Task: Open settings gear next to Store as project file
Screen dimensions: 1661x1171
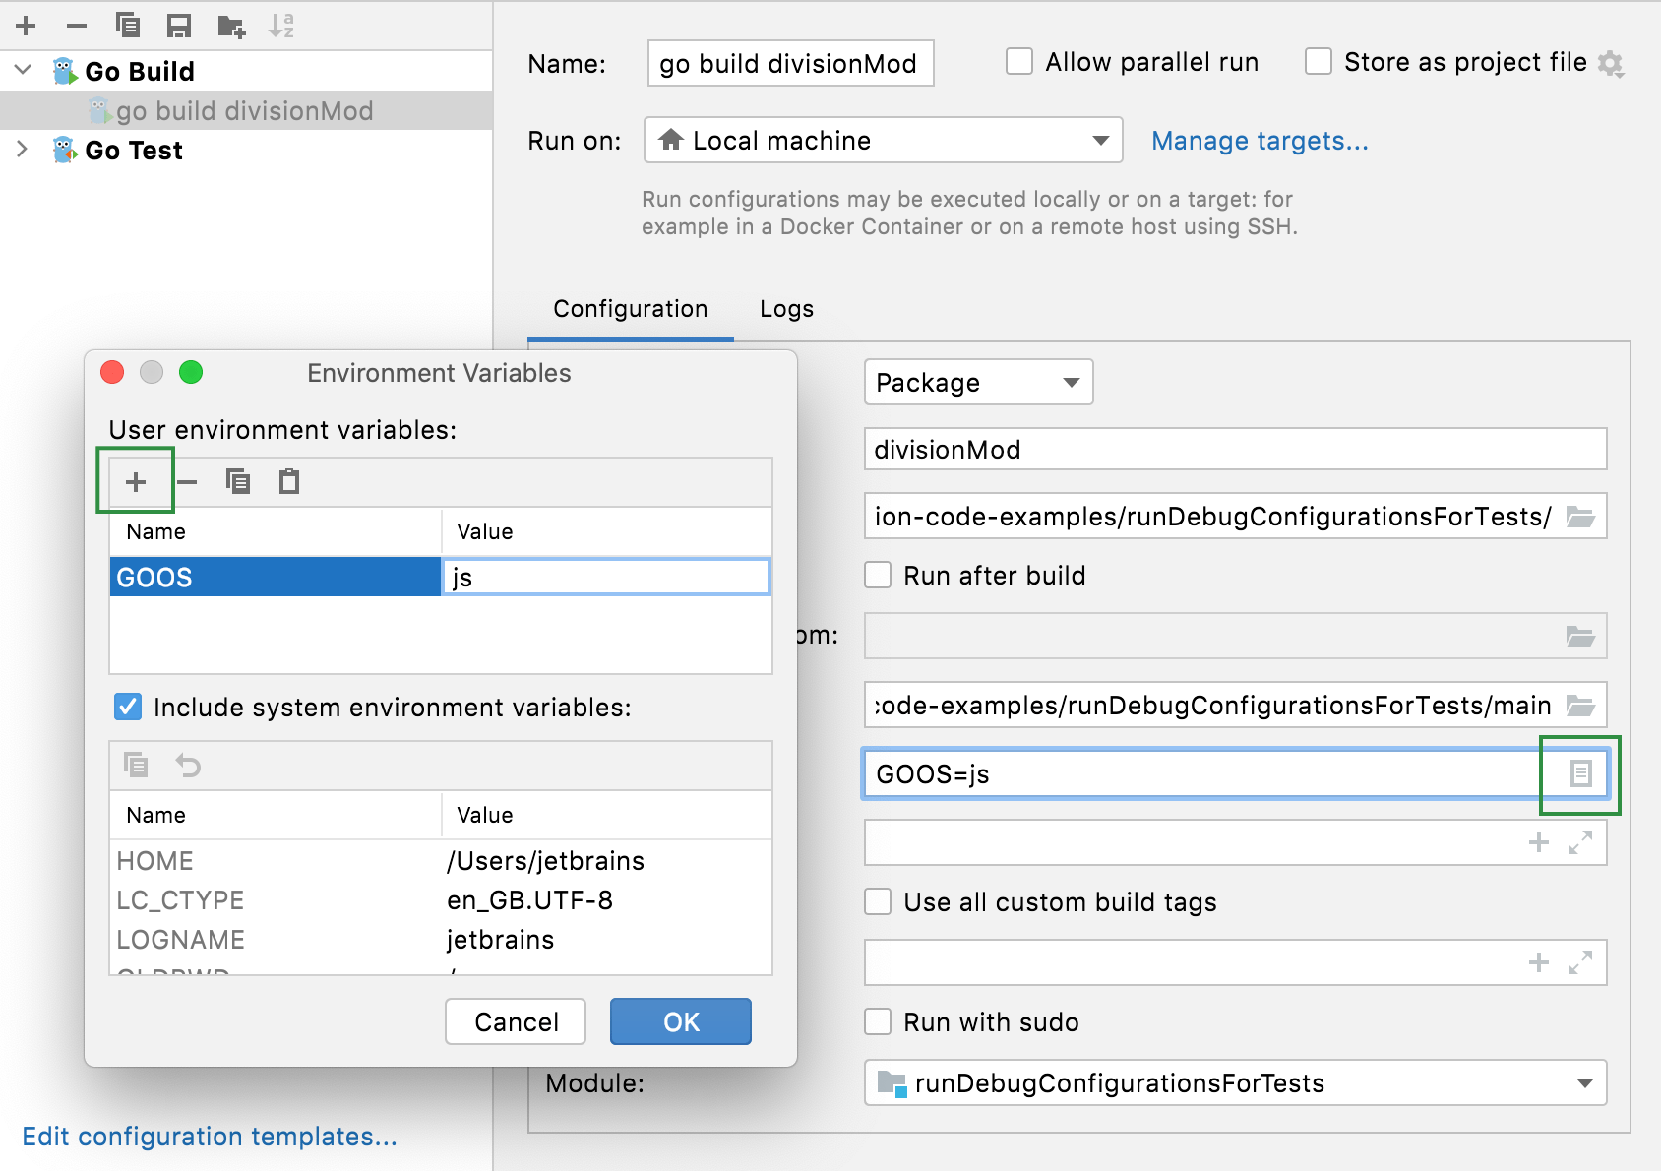Action: click(x=1613, y=61)
